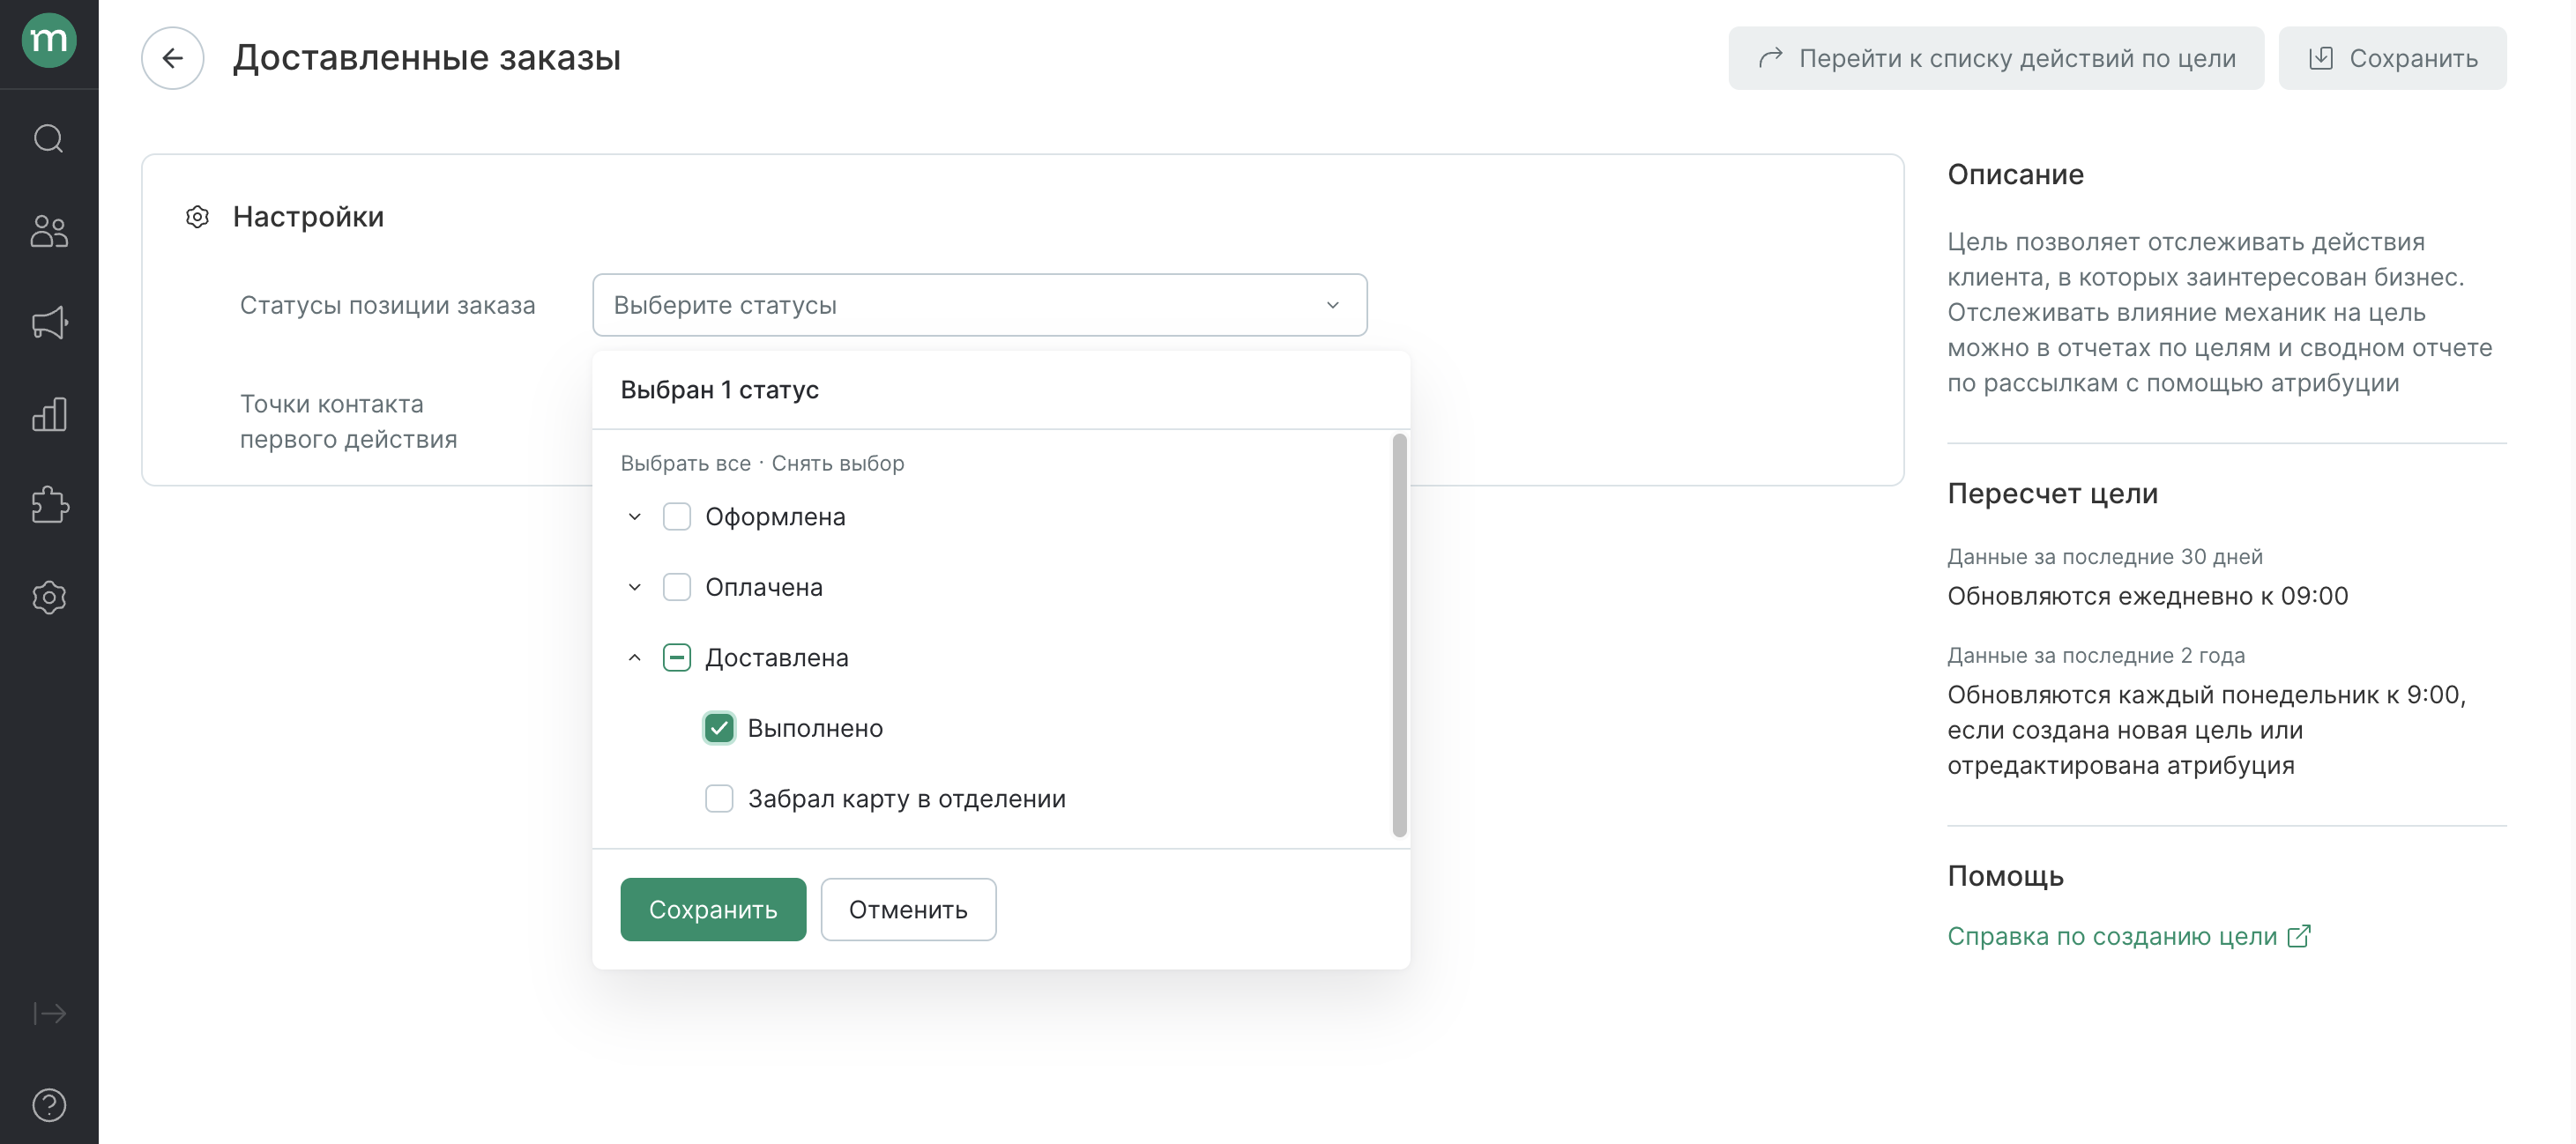The image size is (2576, 1144).
Task: Toggle the Доставлена partial checkbox
Action: pos(677,658)
